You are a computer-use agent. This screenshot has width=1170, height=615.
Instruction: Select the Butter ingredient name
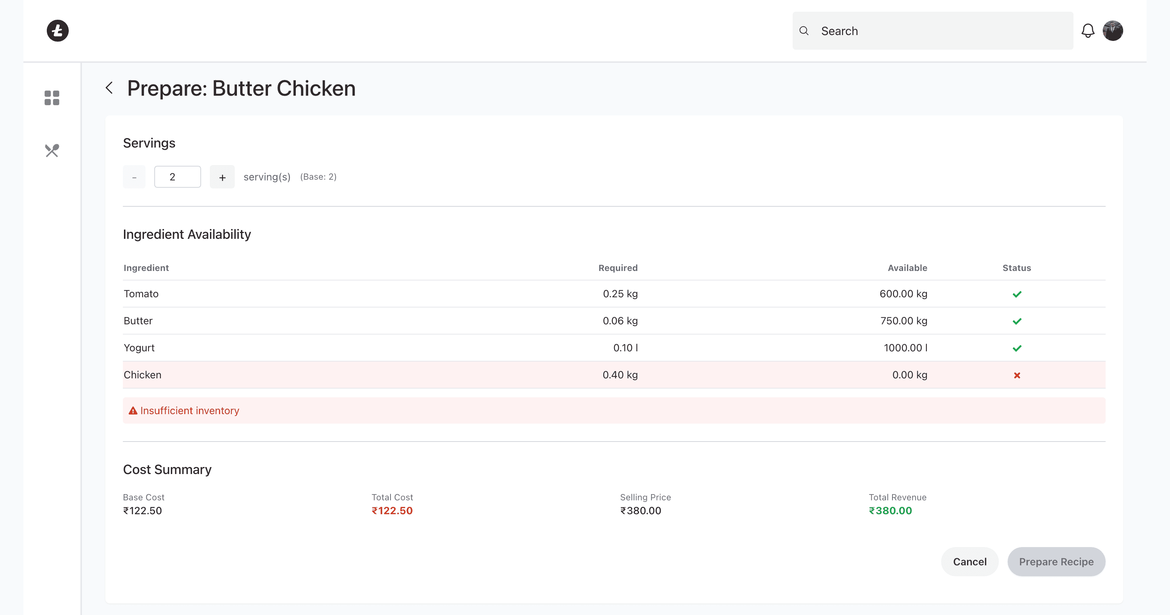(x=138, y=321)
